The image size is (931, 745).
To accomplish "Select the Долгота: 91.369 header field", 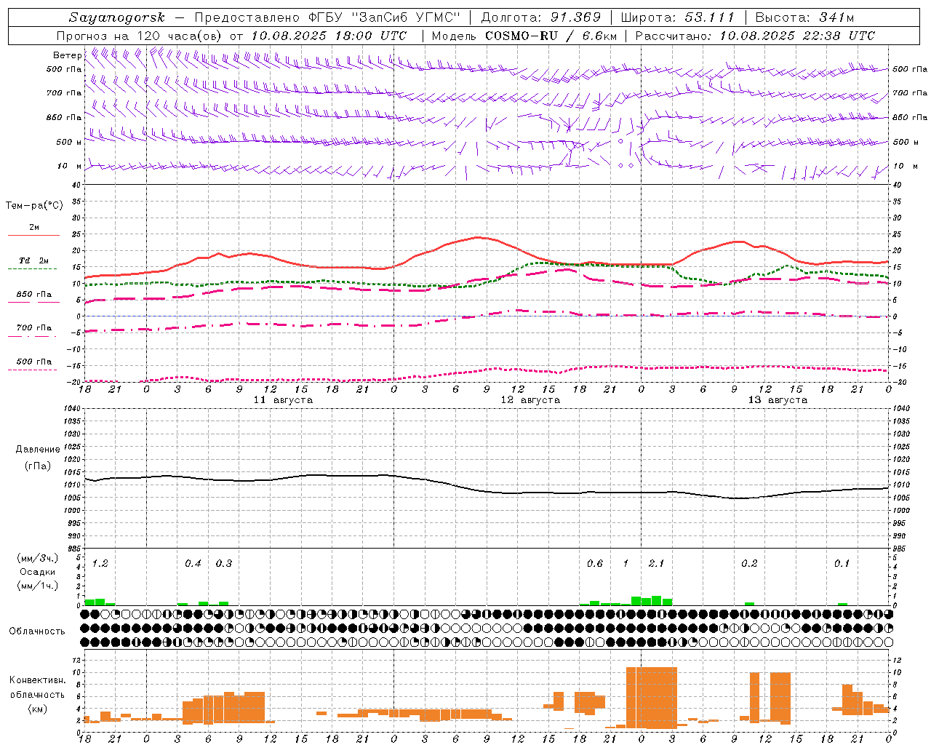I will (541, 17).
